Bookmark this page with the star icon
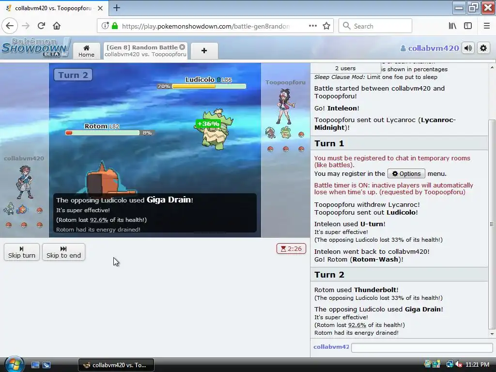 click(x=326, y=26)
